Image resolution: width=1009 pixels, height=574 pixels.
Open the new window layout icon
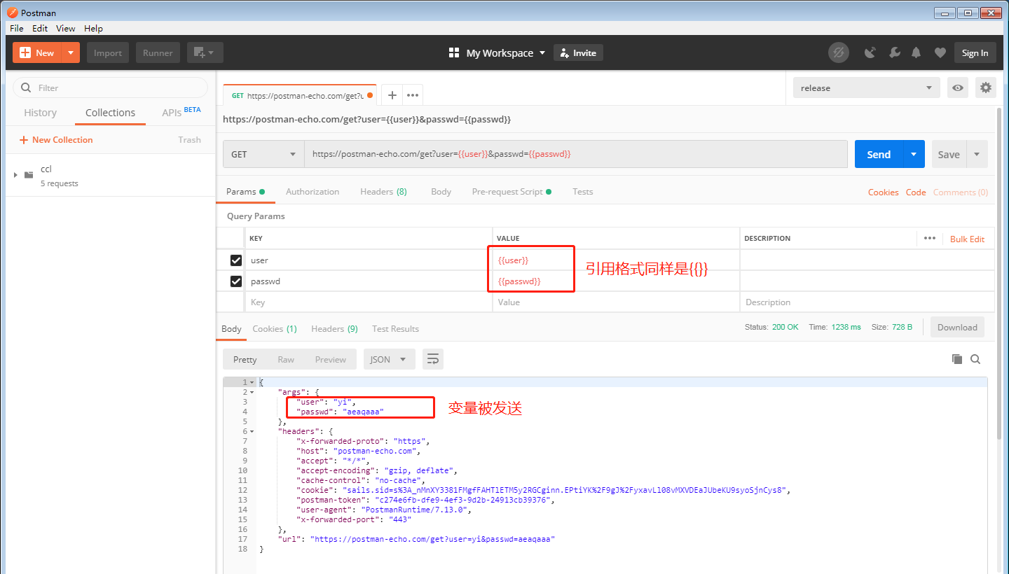tap(205, 52)
